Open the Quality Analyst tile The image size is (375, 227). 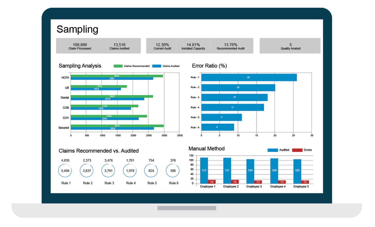(x=290, y=46)
